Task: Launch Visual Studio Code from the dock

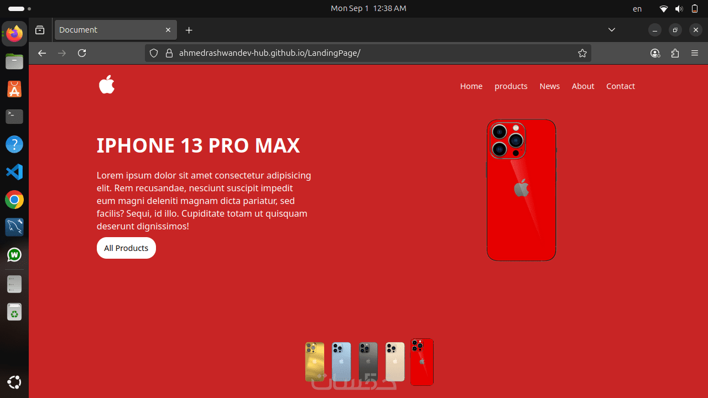Action: (14, 172)
